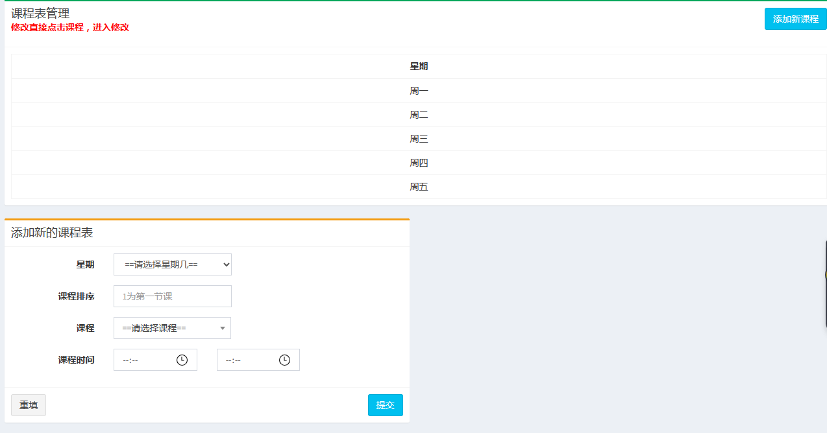Focus the start time input field
The width and height of the screenshot is (827, 433).
(155, 360)
